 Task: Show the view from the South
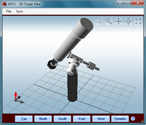pos(62,119)
